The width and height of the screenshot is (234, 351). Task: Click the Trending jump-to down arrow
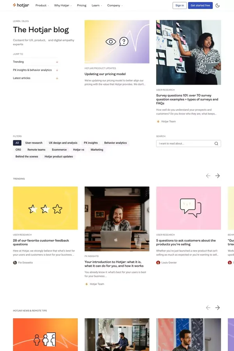click(x=57, y=62)
